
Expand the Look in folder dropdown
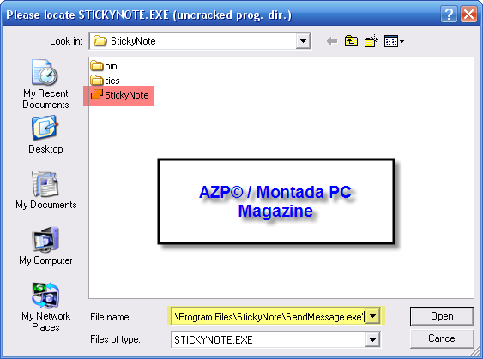(x=303, y=41)
